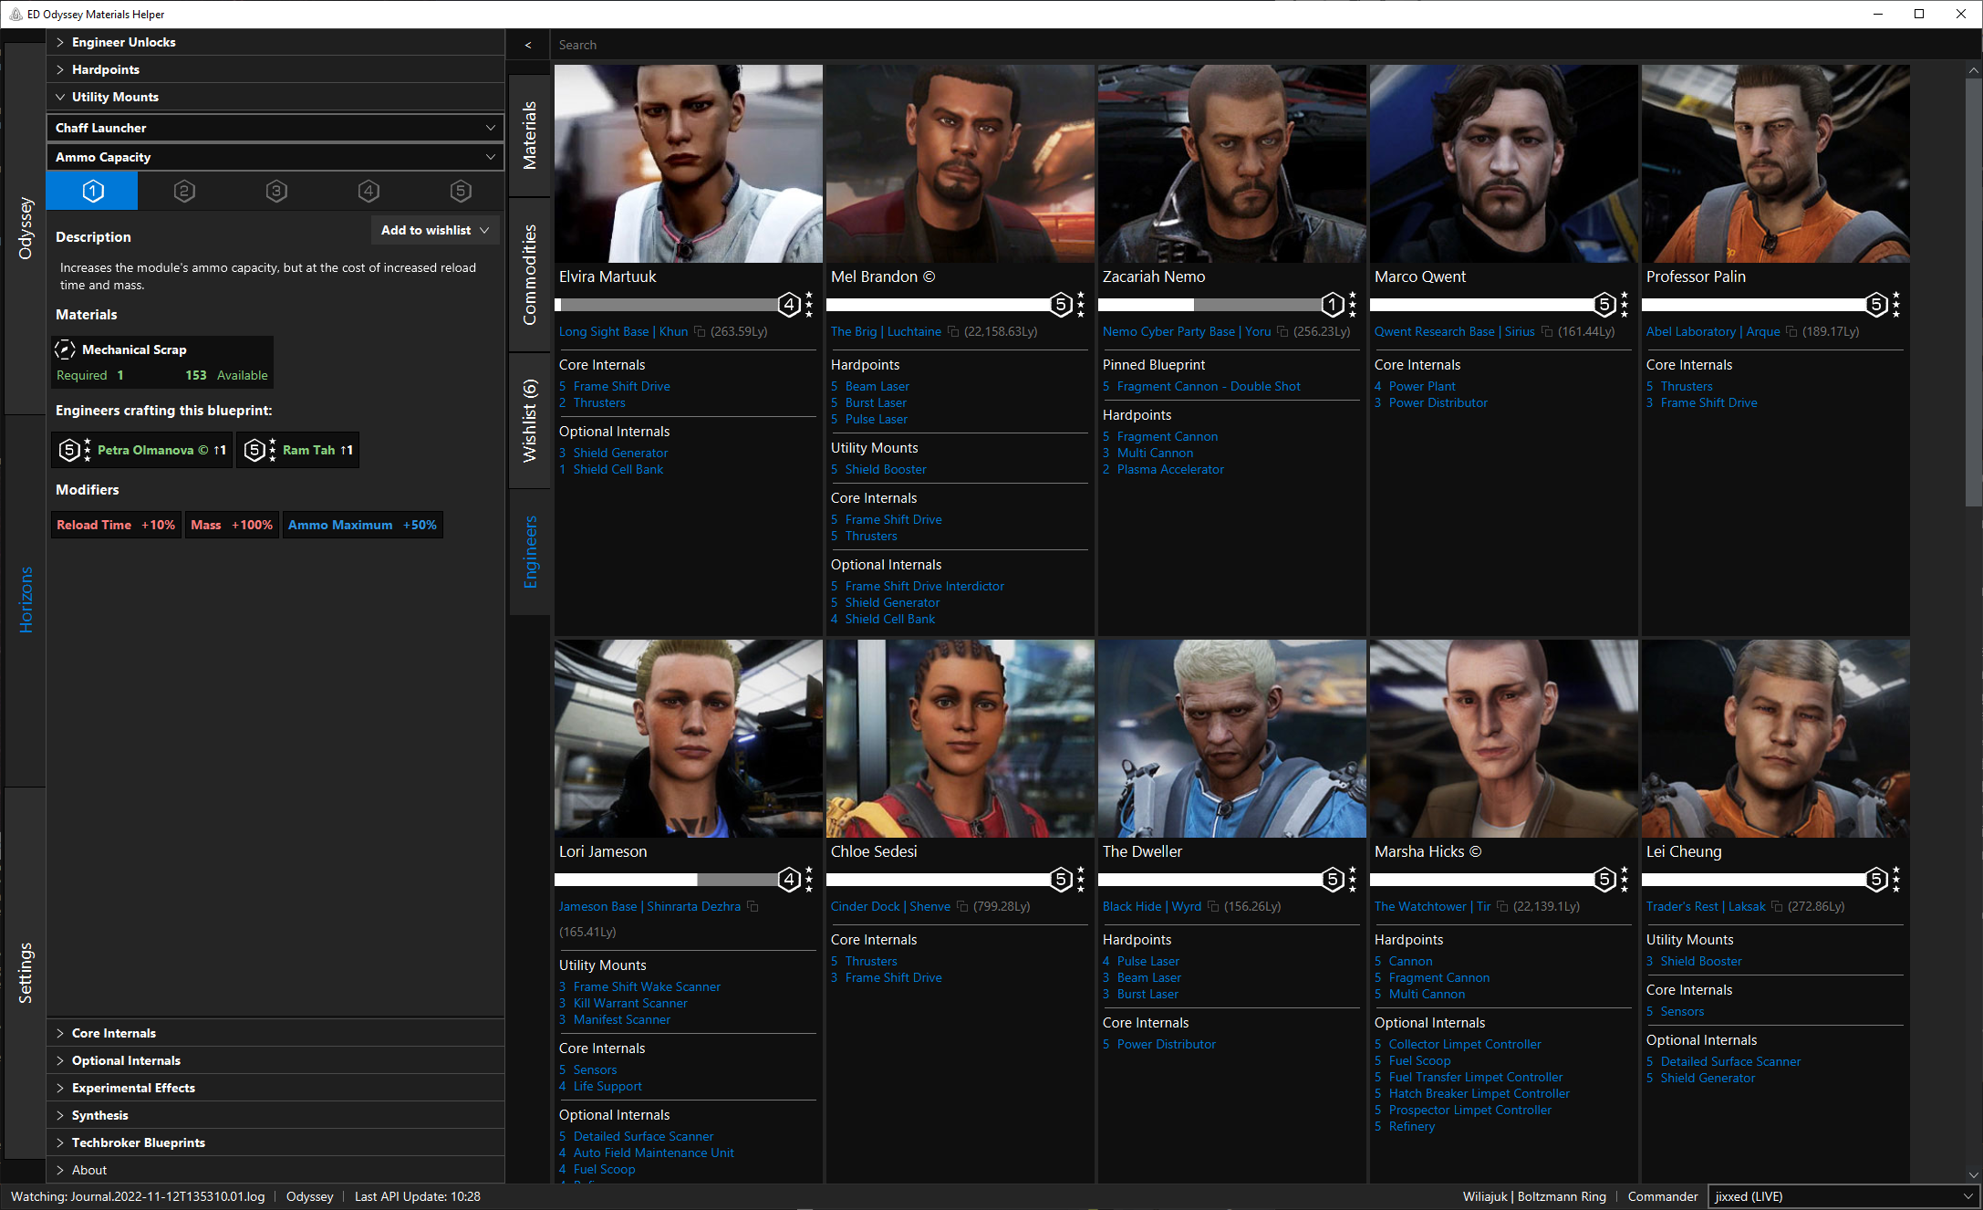Copy Nemo Cyber Party Base location icon
This screenshot has height=1210, width=1983.
pos(1282,331)
